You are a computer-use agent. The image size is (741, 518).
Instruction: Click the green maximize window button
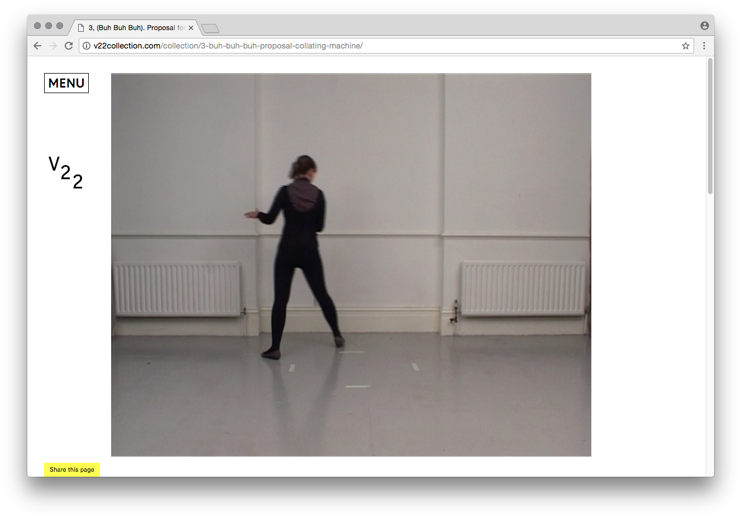click(60, 26)
